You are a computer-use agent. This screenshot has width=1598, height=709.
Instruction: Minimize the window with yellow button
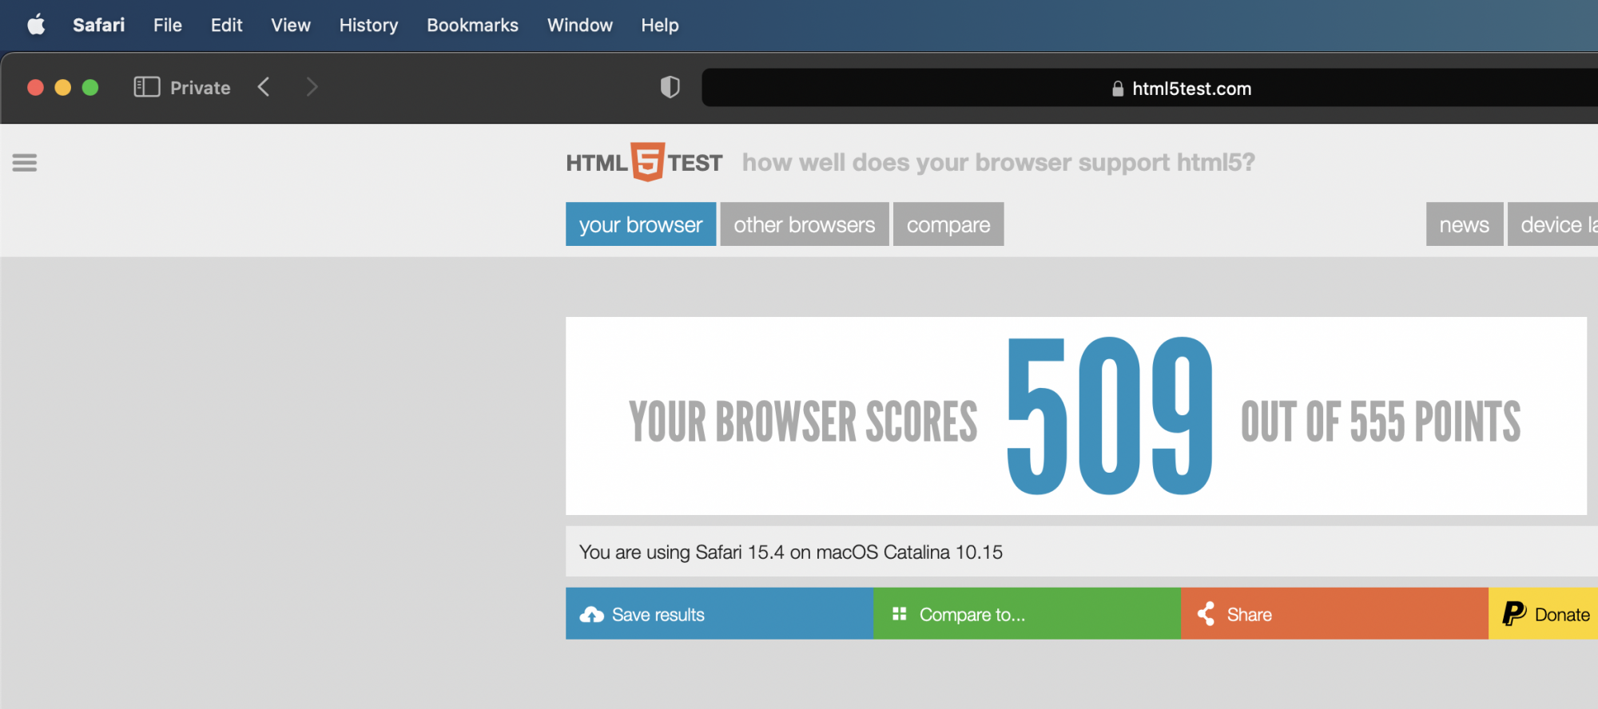click(63, 87)
